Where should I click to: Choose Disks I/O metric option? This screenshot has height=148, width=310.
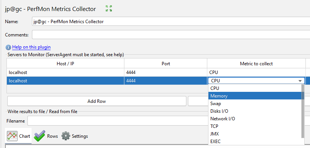click(254, 111)
